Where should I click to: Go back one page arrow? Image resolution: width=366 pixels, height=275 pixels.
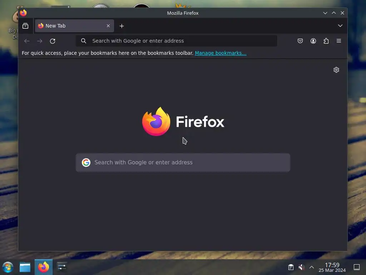pos(27,41)
